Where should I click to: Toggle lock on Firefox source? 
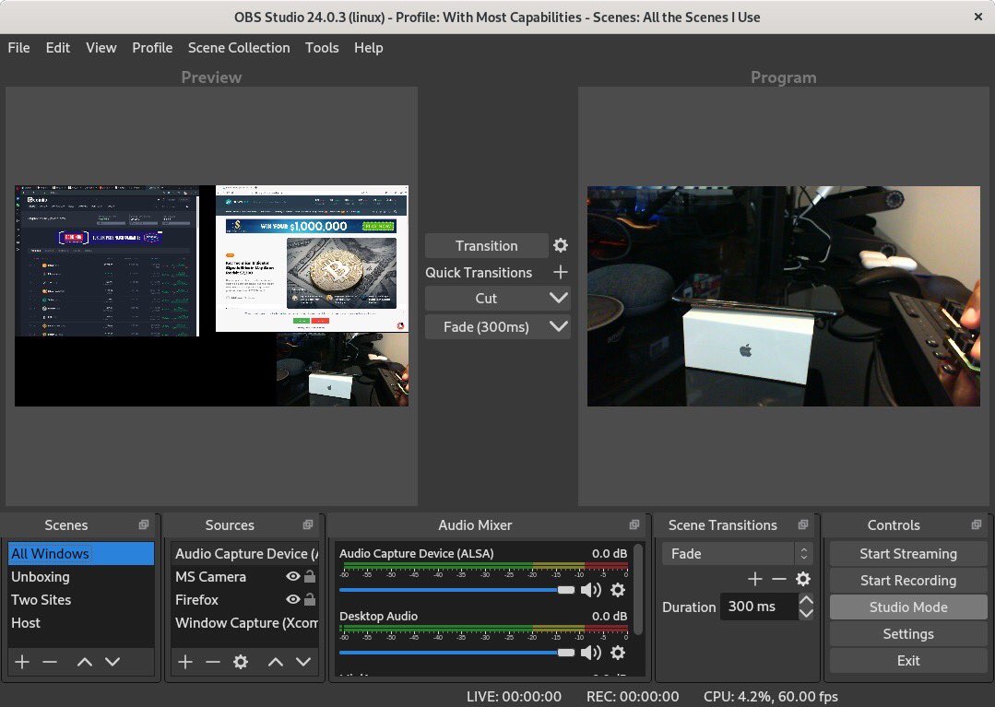point(310,599)
